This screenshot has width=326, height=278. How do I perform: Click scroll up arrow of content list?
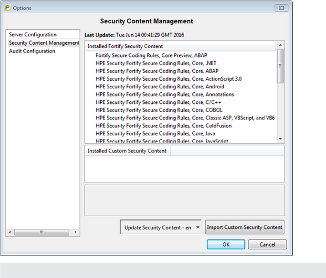click(x=281, y=45)
